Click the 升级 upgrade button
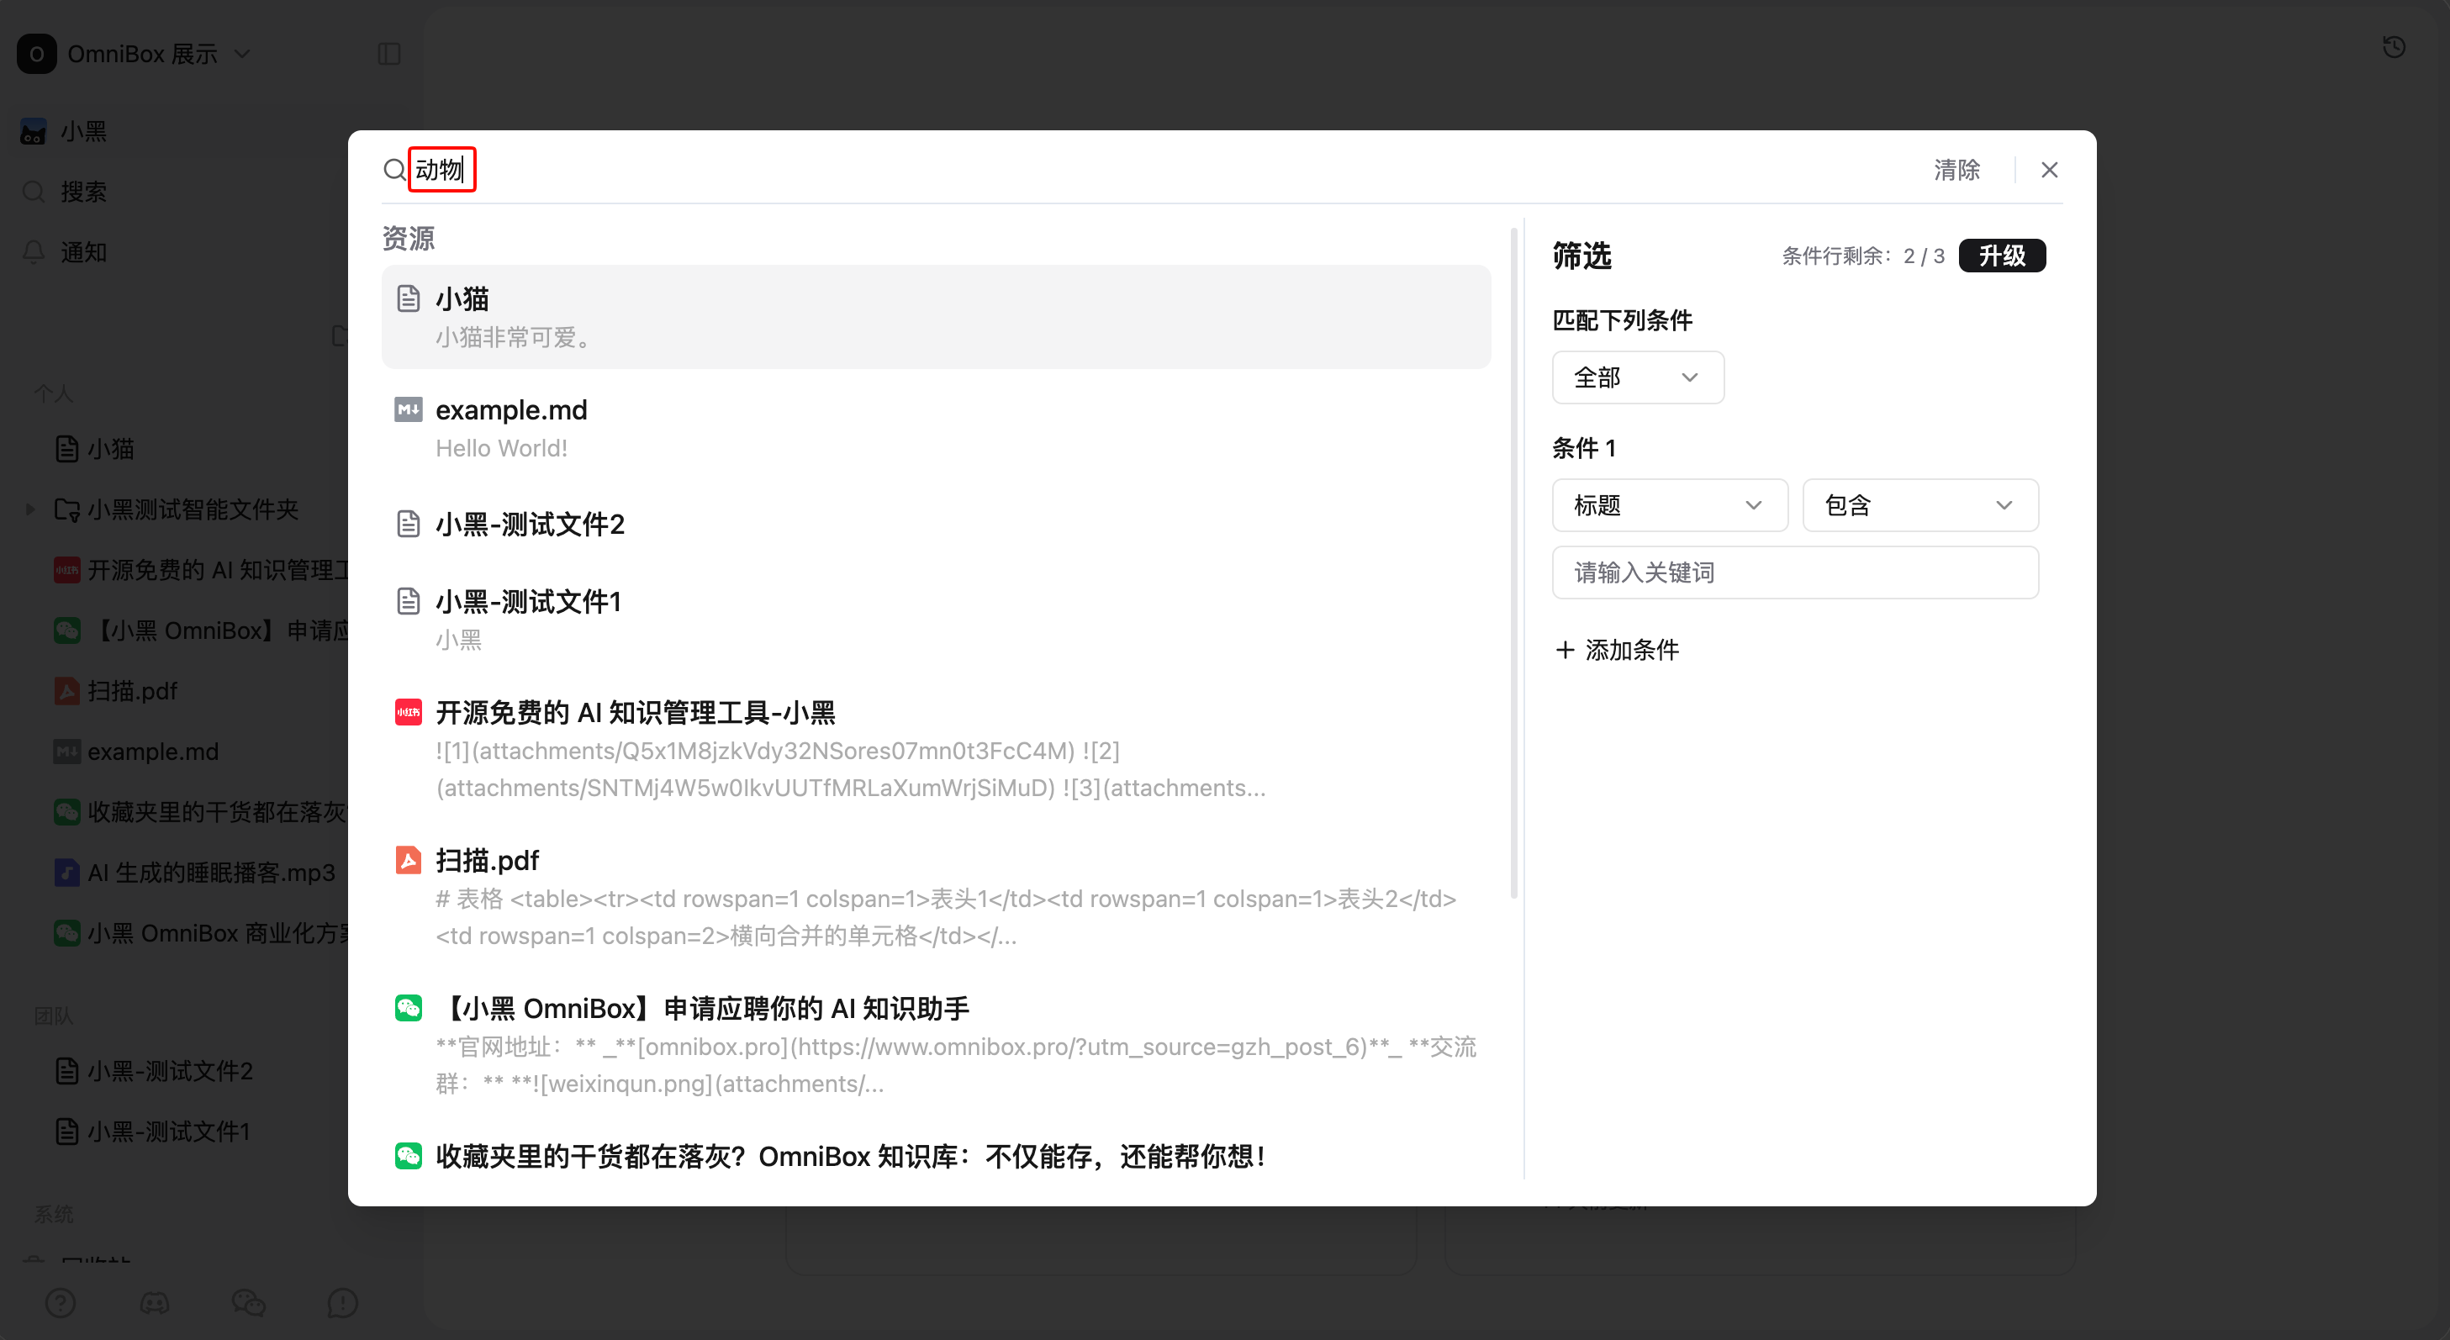 coord(2002,255)
